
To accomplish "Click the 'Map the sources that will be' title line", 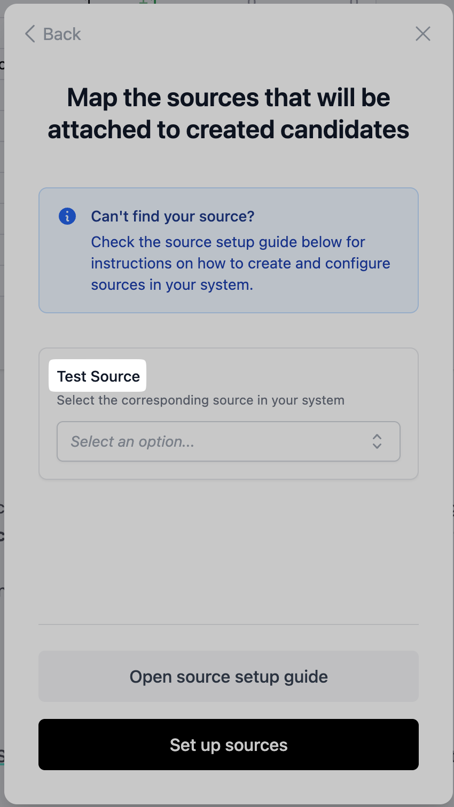I will 228,98.
